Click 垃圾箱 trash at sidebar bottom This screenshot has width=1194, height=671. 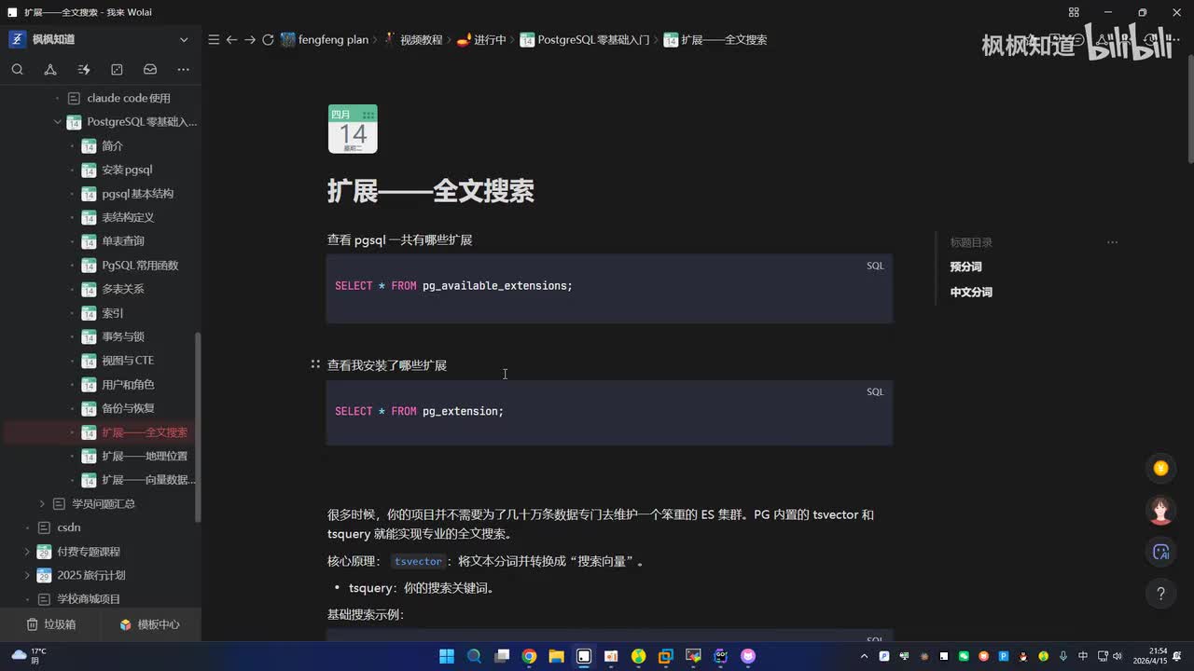point(50,624)
